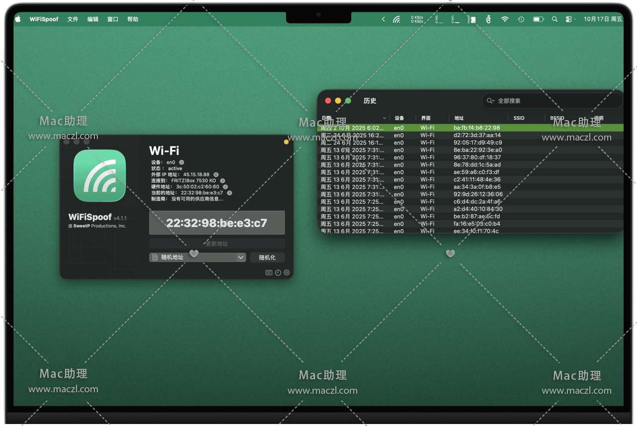Click the arrow beside FRITZ!Box 7530 KO
Viewport: 637px width, 426px height.
click(x=223, y=181)
